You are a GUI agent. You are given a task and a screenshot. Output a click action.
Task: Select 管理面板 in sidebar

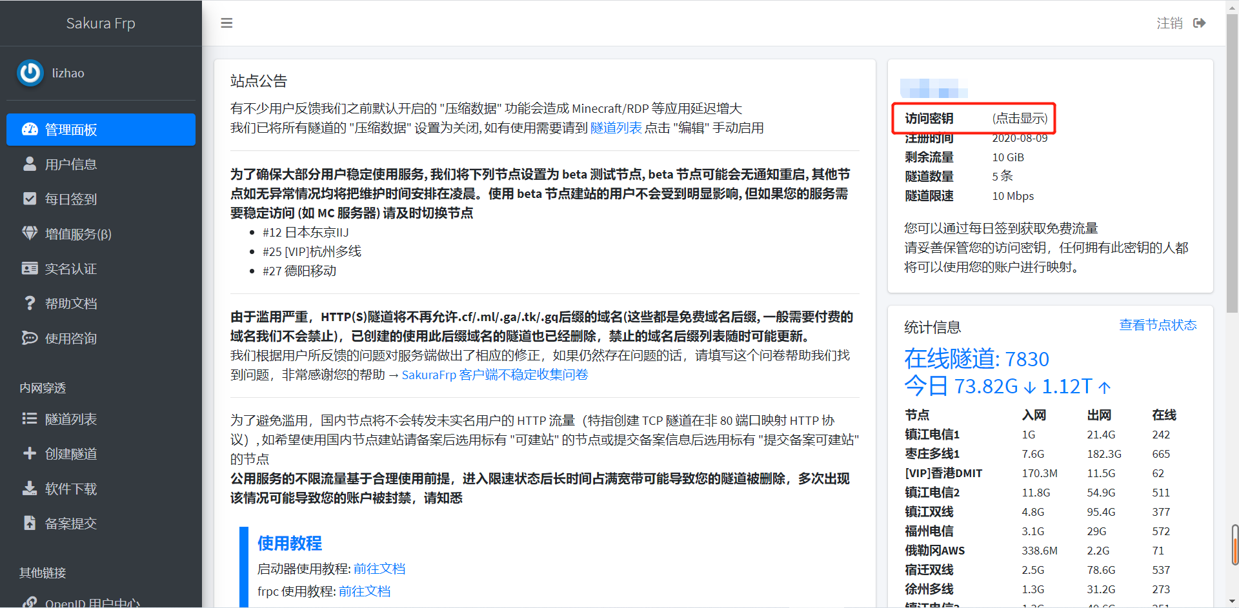click(x=101, y=130)
